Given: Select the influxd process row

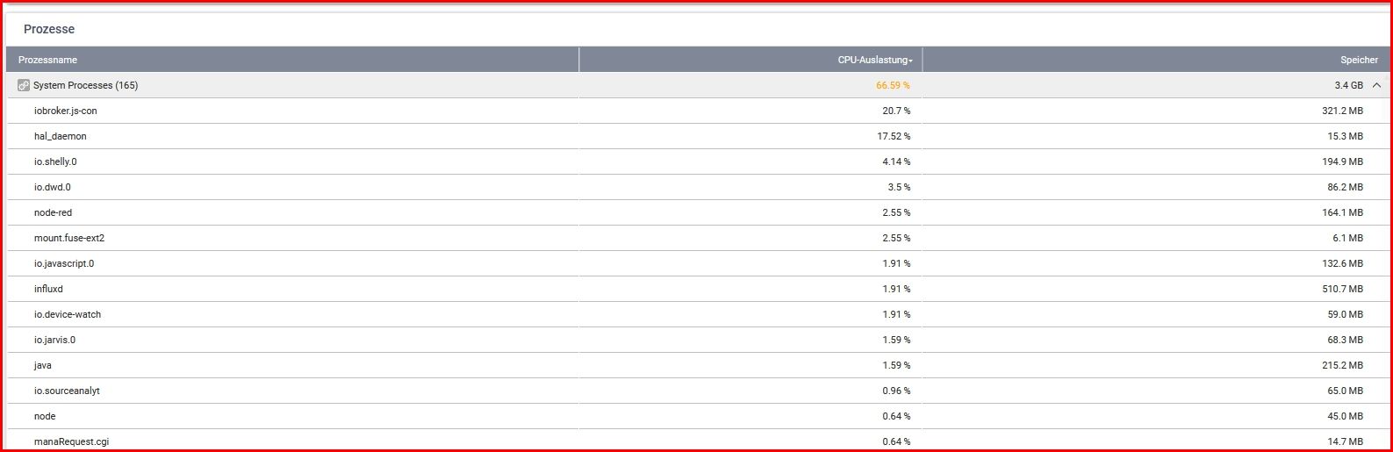Looking at the screenshot, I should [x=698, y=289].
